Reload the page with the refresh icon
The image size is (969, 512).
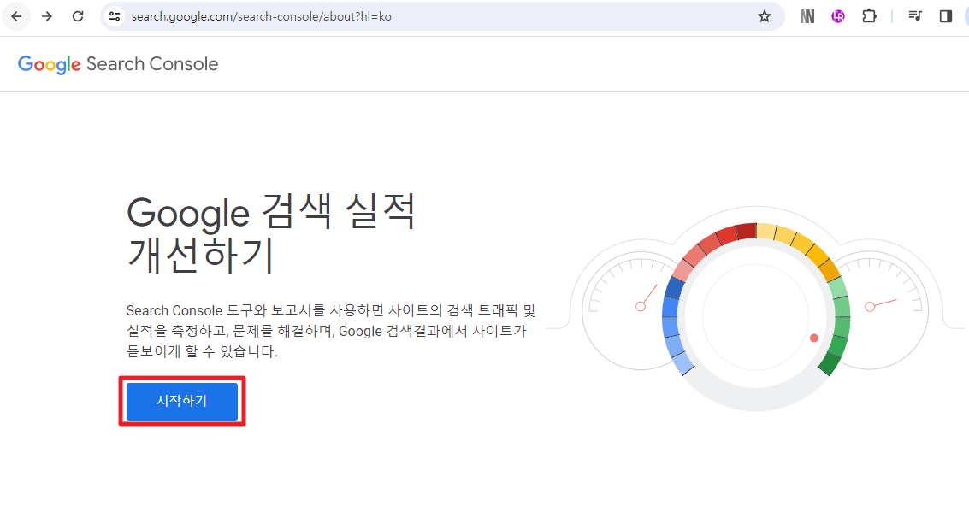click(78, 16)
